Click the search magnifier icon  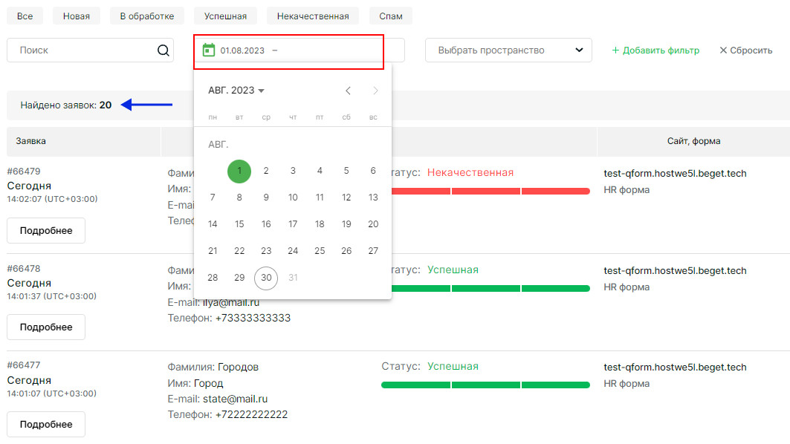(x=163, y=50)
